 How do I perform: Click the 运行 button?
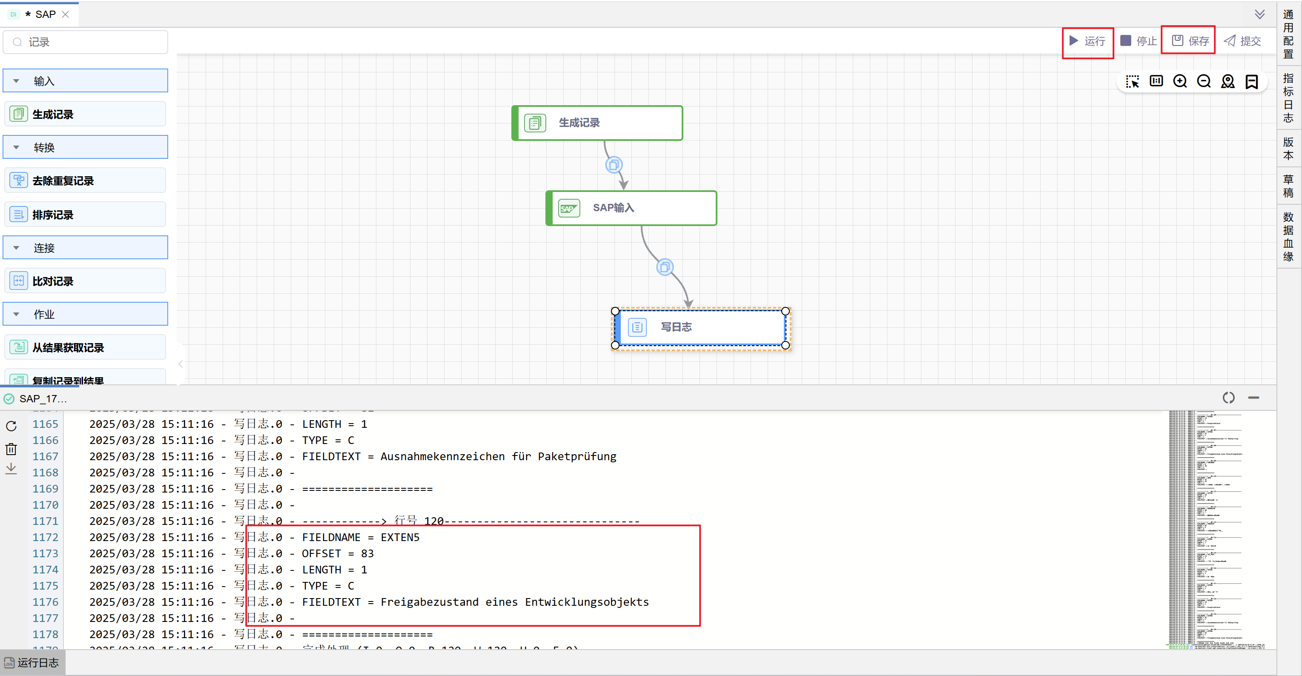[1088, 41]
